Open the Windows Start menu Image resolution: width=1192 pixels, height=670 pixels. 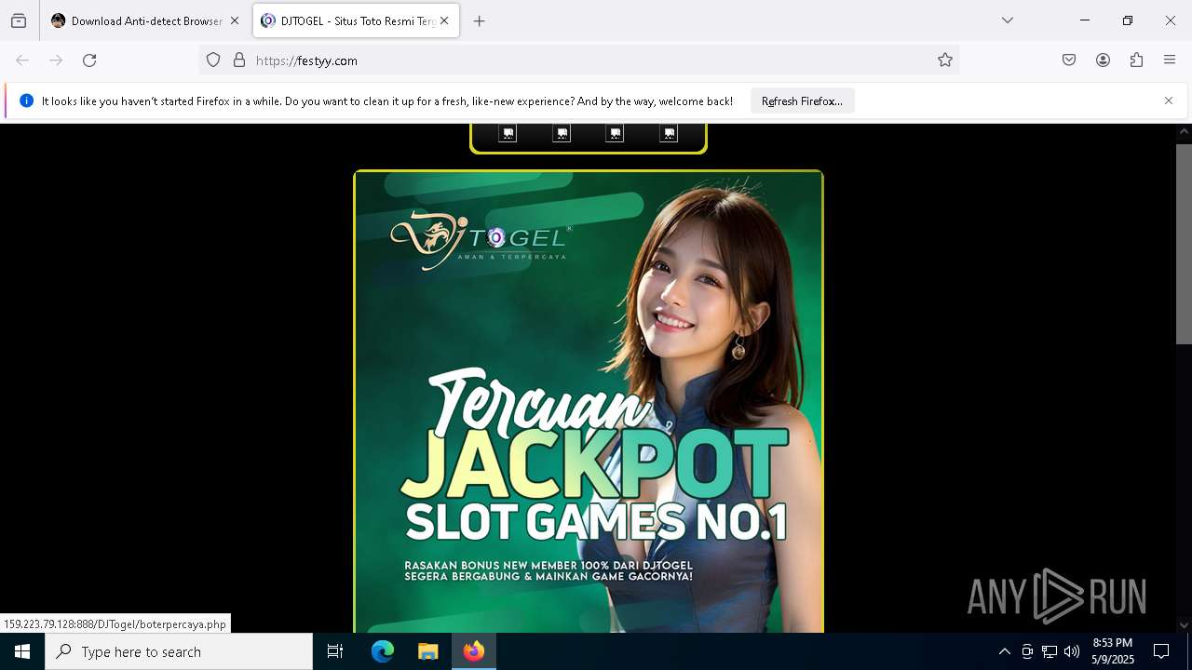tap(22, 651)
